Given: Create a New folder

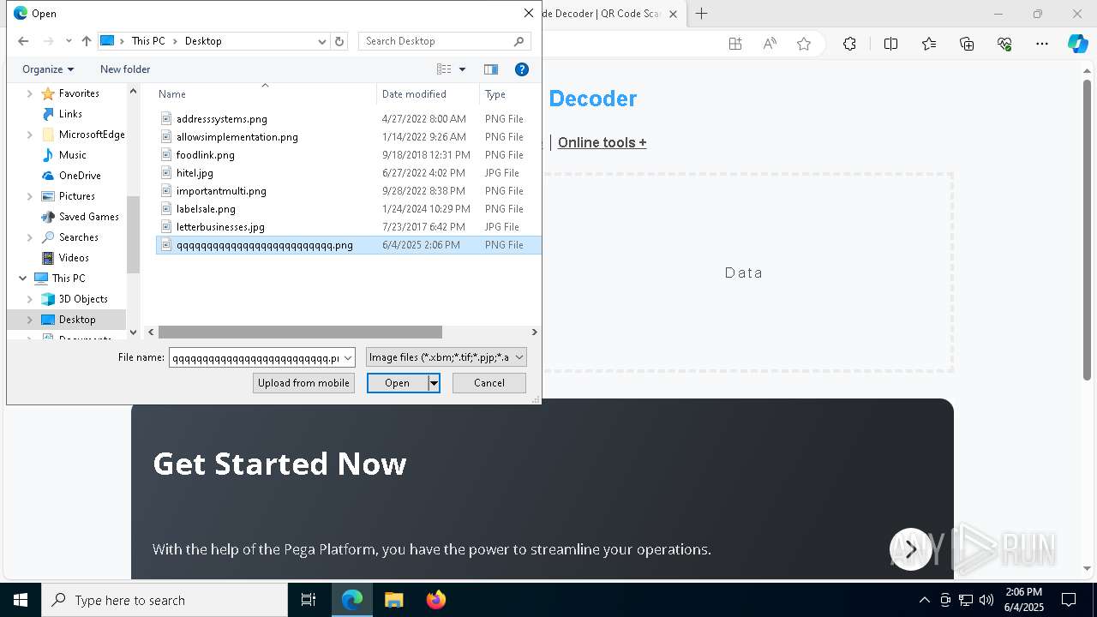Looking at the screenshot, I should 125,69.
